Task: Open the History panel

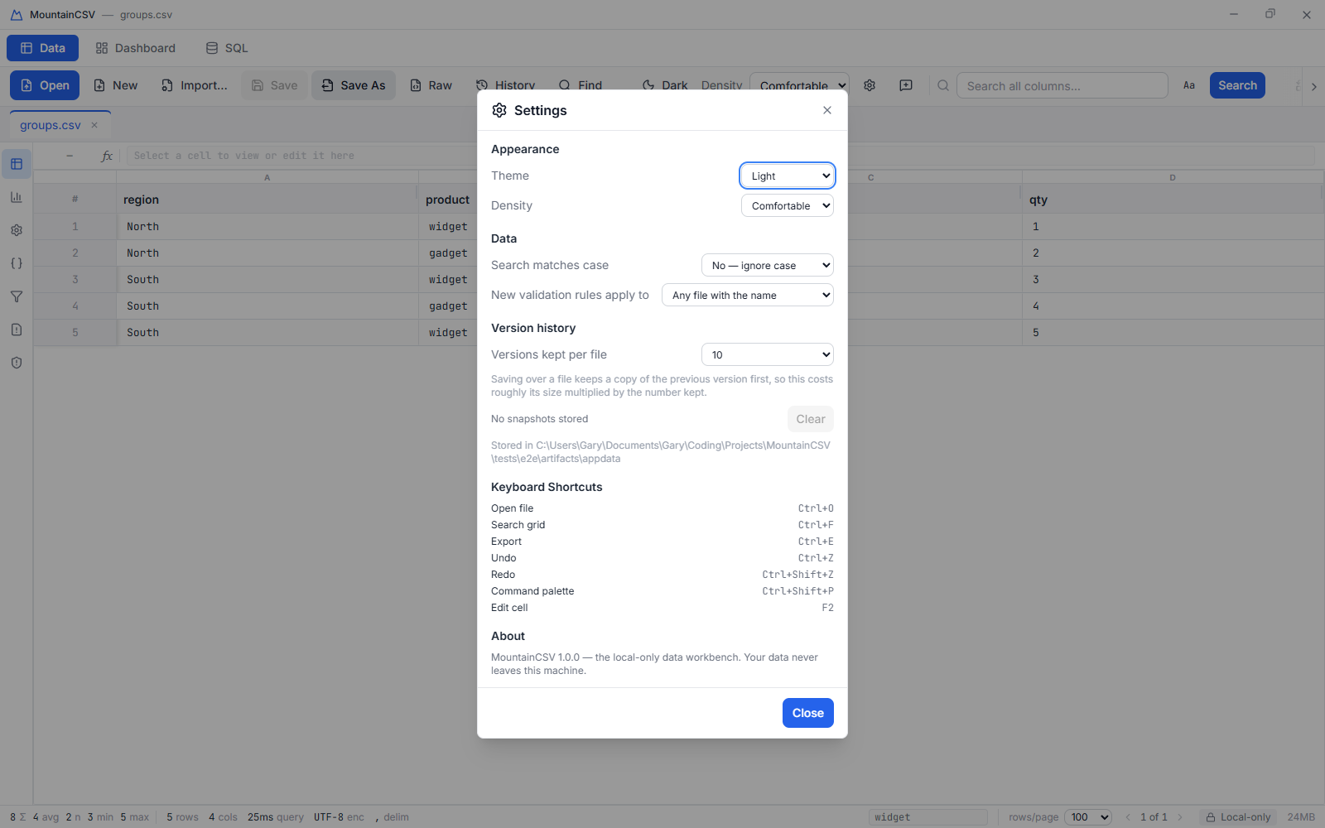Action: point(505,85)
